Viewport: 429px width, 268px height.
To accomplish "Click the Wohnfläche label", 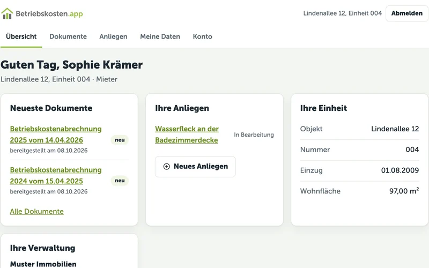I will click(x=320, y=191).
